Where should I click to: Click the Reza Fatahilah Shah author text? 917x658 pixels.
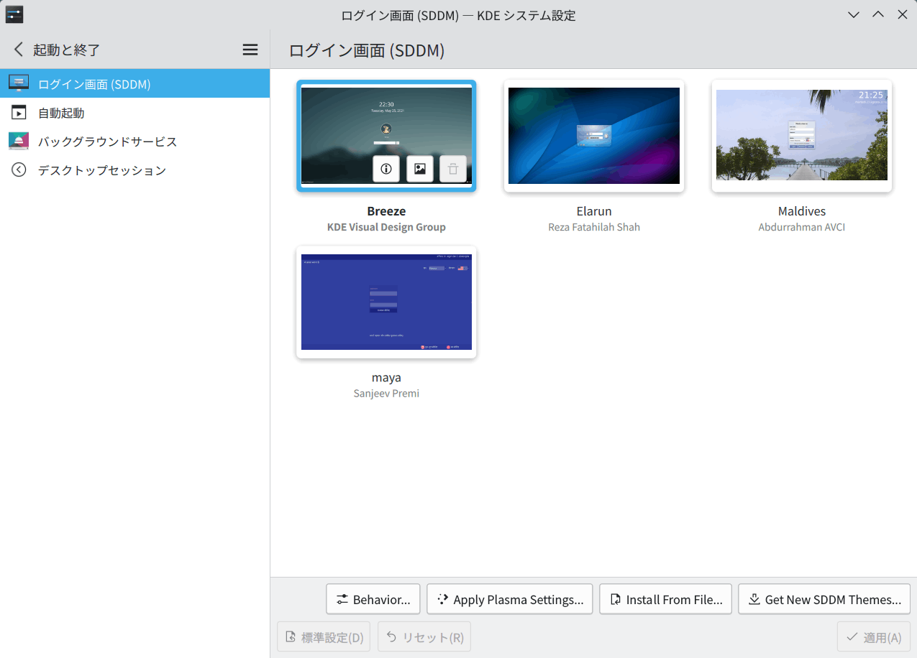pos(594,227)
